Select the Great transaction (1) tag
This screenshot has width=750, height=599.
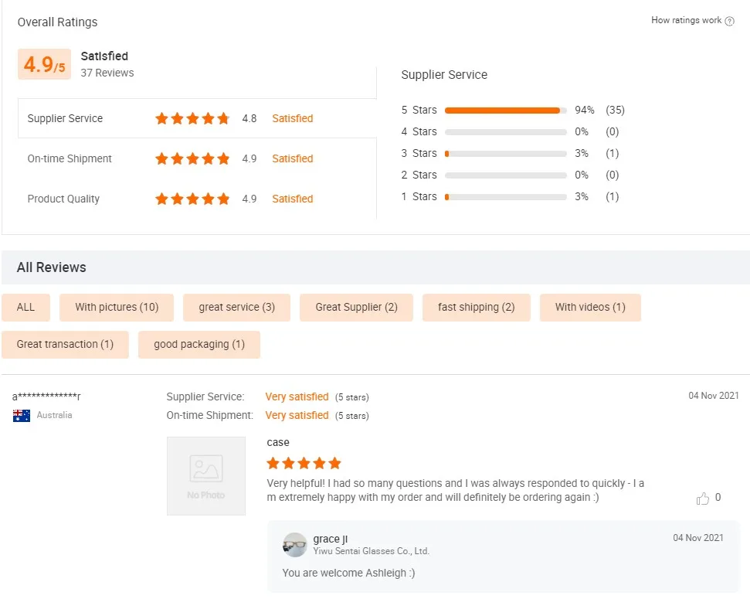pos(65,345)
